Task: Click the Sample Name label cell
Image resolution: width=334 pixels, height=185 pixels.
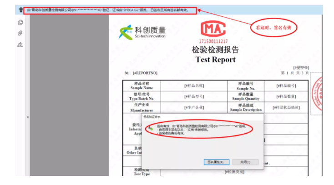Action: pyautogui.click(x=142, y=85)
